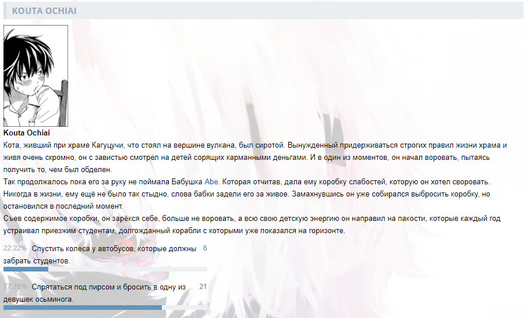Click the vote count 6
The height and width of the screenshot is (318, 527).
204,249
